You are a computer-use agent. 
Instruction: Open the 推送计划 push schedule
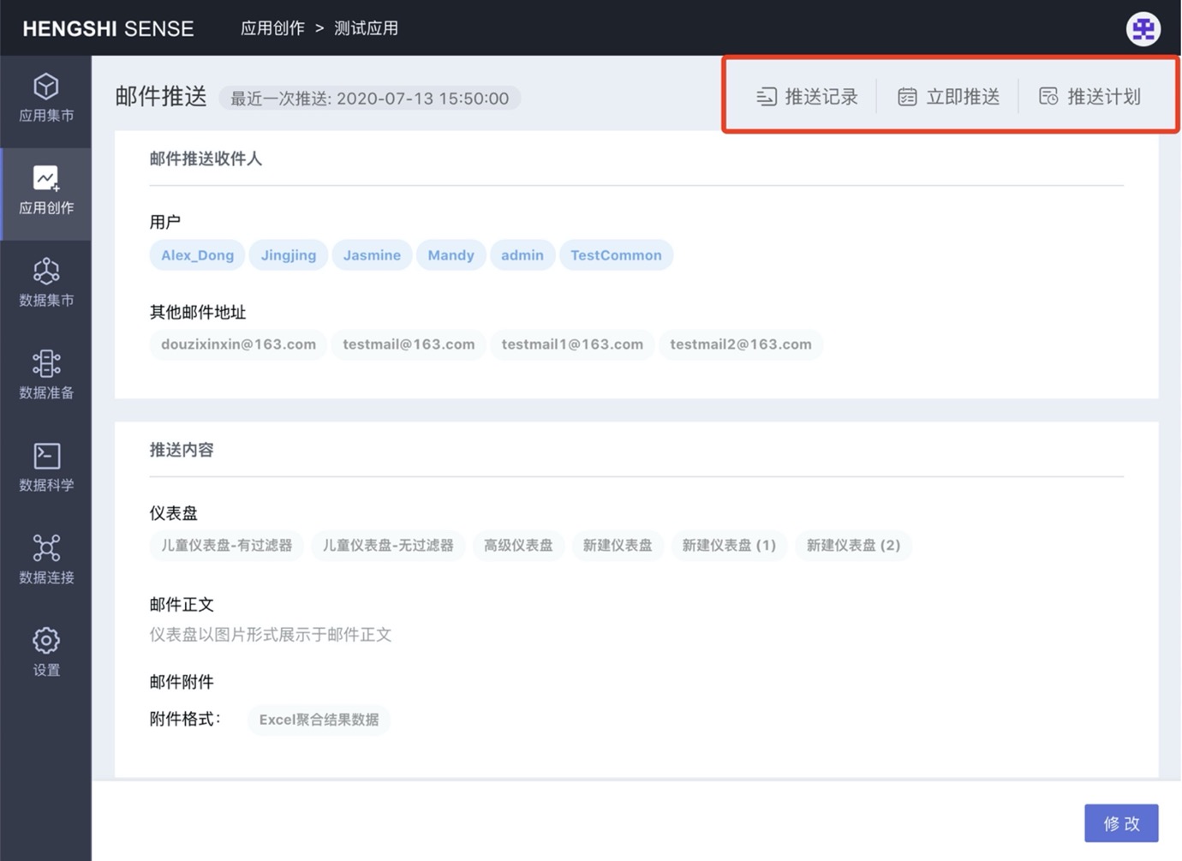pos(1089,97)
